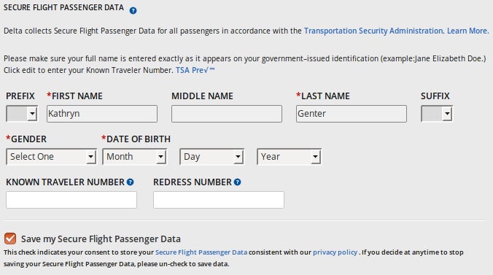Click help icon beside Secure Flight Passenger Data heading

point(133,11)
